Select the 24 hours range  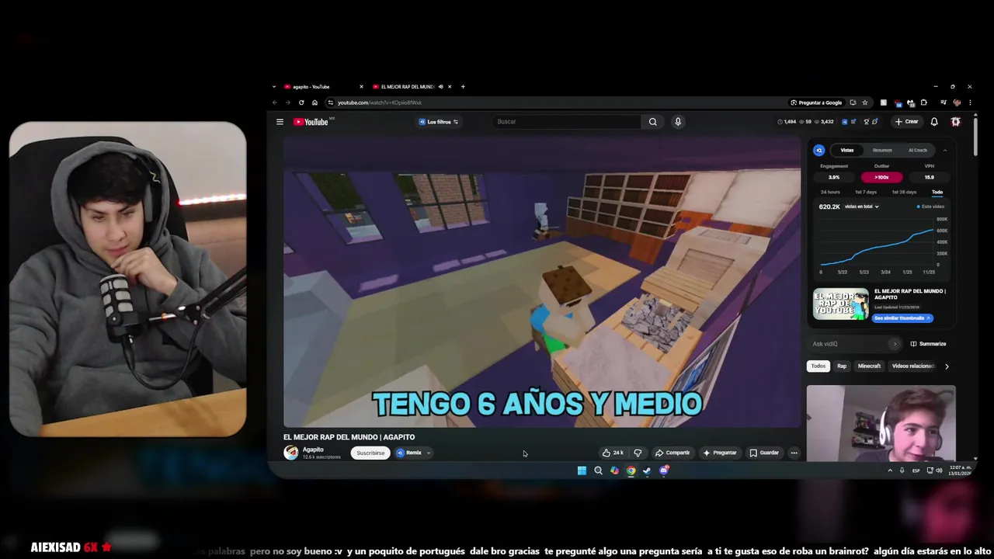click(x=830, y=192)
